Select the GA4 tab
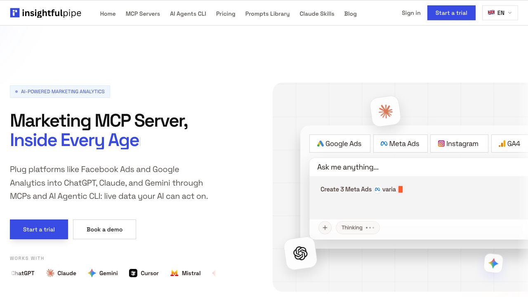528x297 pixels. (x=510, y=144)
